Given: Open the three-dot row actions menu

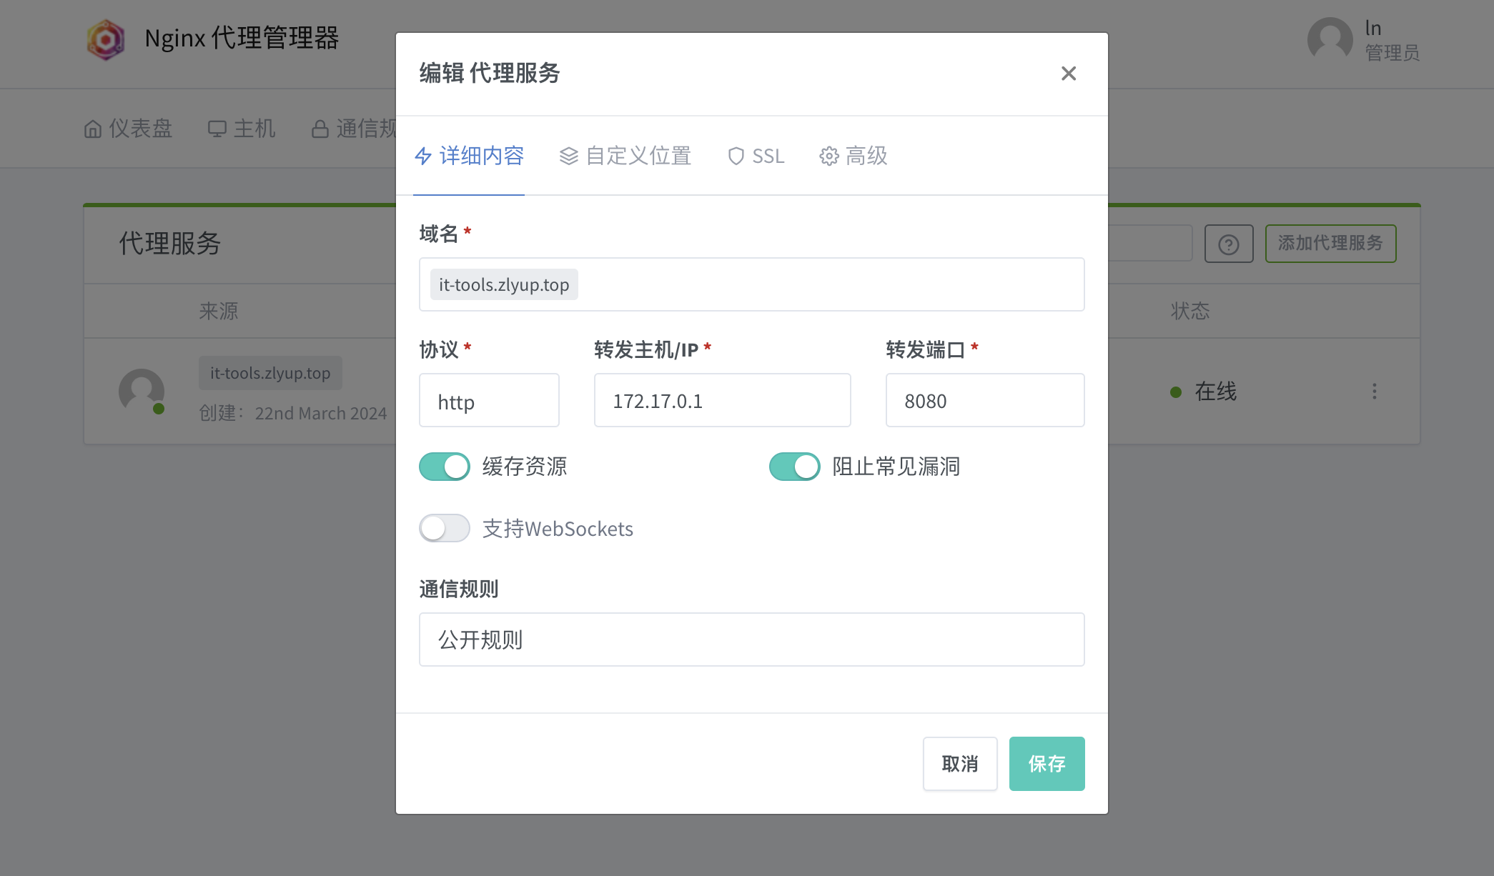Looking at the screenshot, I should pos(1374,391).
